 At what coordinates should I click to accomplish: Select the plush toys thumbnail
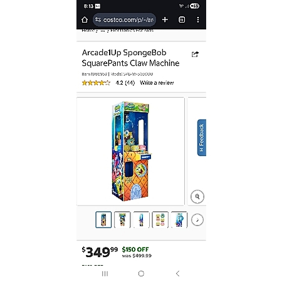tap(160, 219)
